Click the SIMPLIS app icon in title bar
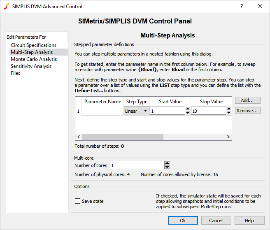 pyautogui.click(x=6, y=6)
